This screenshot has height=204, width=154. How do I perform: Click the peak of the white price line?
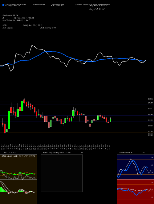32,45
